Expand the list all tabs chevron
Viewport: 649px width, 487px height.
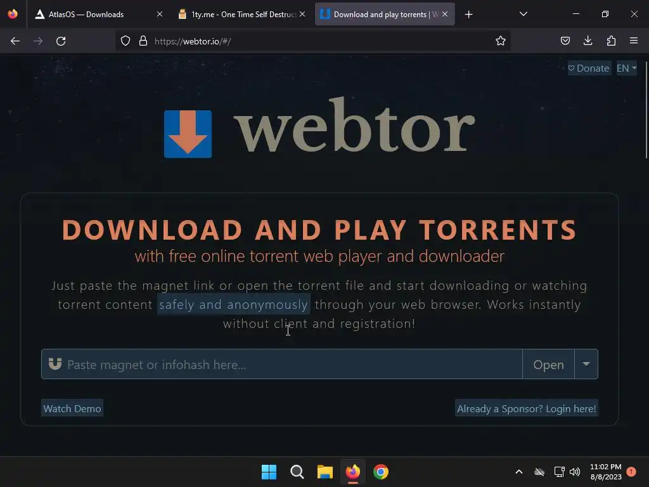(523, 14)
